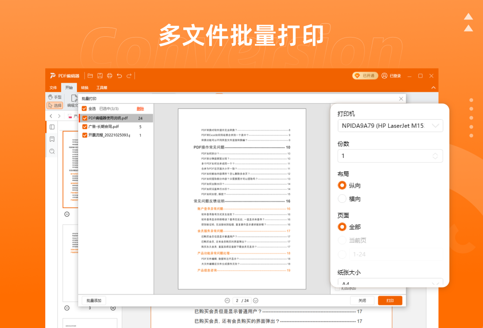Click the minus icon beside page number 3
Image resolution: width=483 pixels, height=328 pixels.
(x=67, y=308)
